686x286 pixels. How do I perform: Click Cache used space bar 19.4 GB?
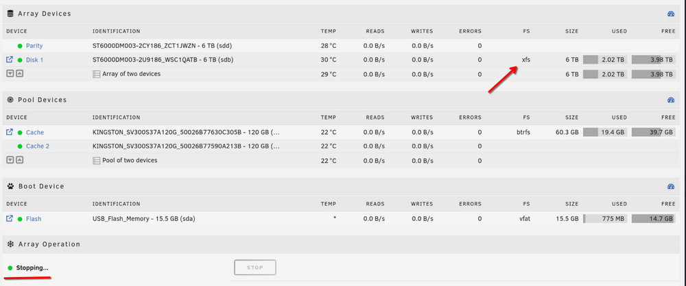point(605,132)
